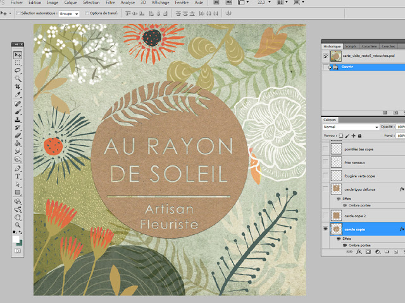This screenshot has height=303, width=405.
Task: Reset default foreground and background colors
Action: click(x=14, y=232)
